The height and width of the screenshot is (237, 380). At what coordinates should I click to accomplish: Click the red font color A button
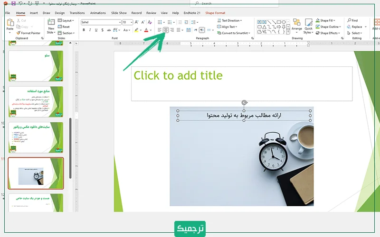146,30
